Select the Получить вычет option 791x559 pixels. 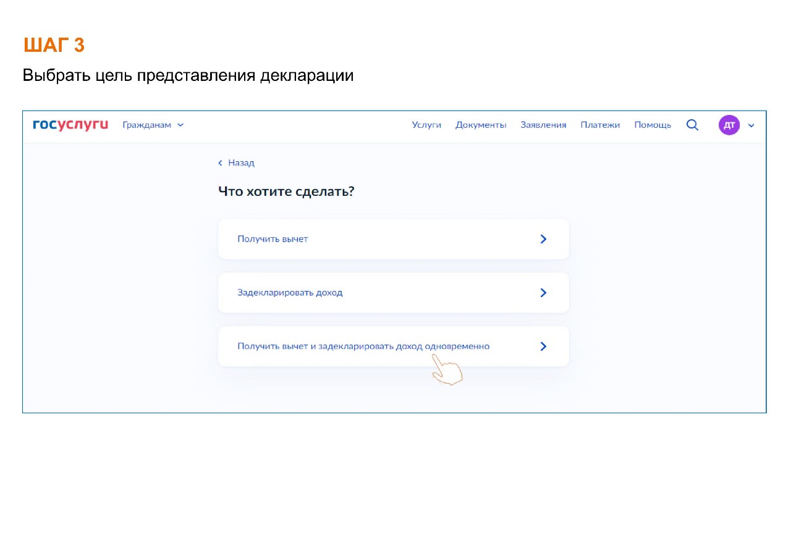point(273,239)
